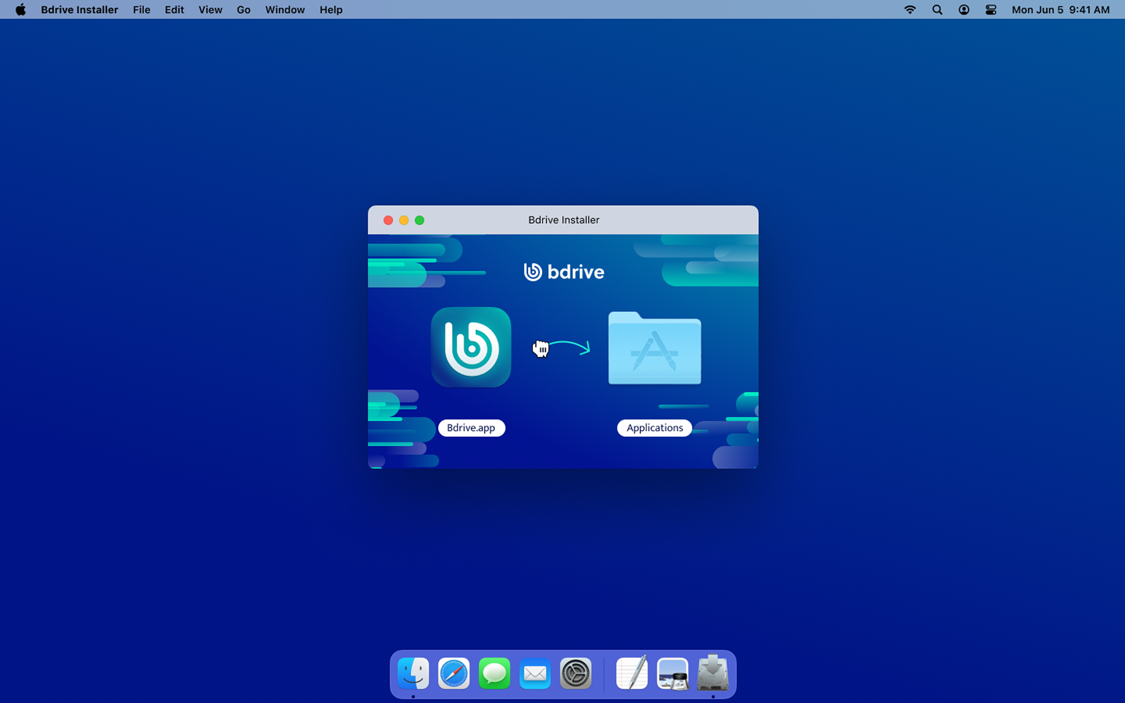Open the File menu
Screen dimensions: 1125x703
[x=141, y=10]
